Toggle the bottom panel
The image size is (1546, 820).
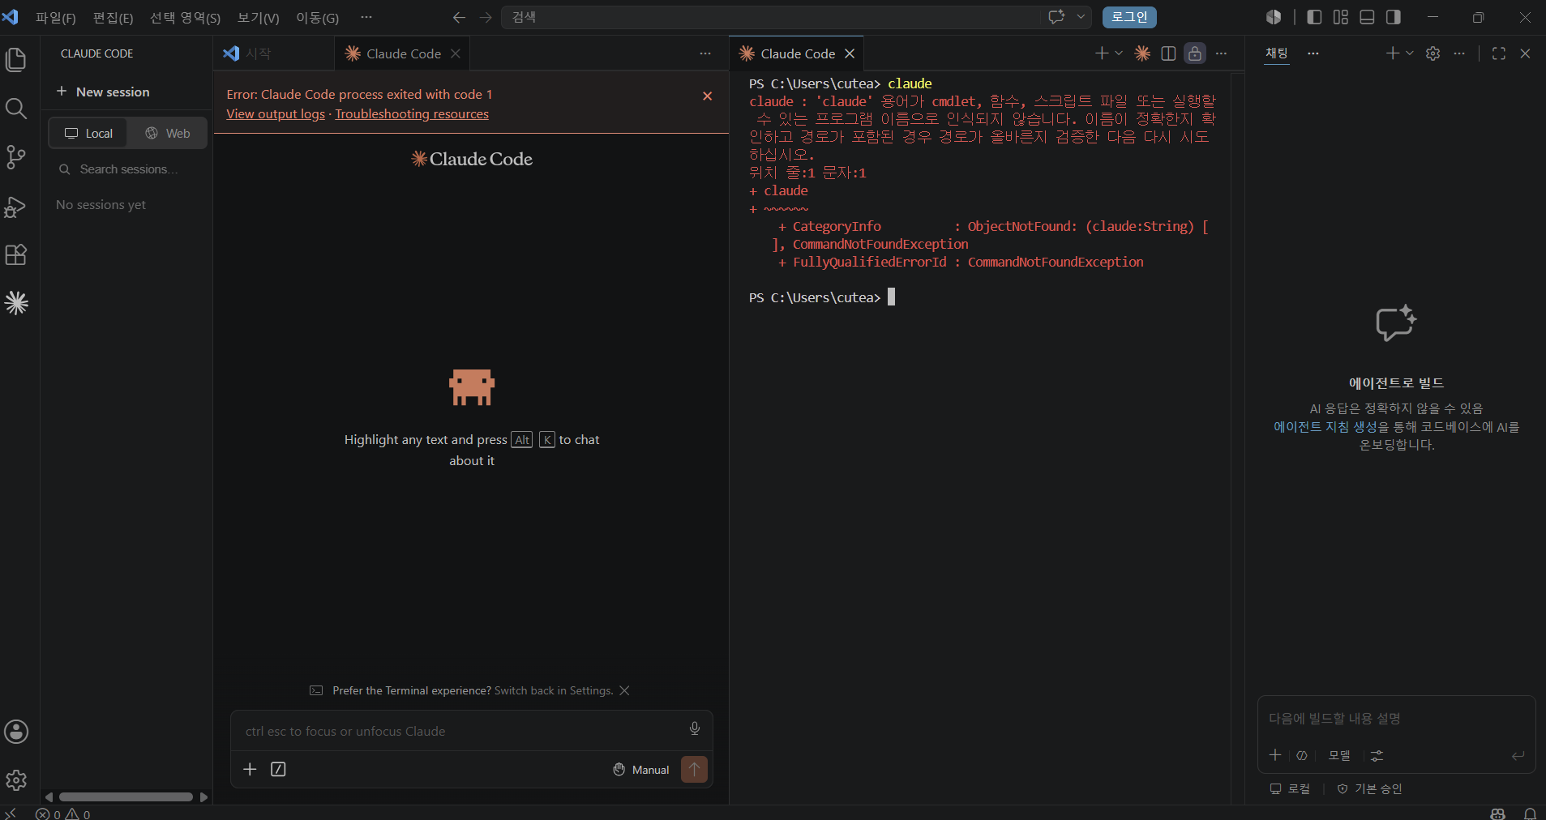pos(1367,17)
